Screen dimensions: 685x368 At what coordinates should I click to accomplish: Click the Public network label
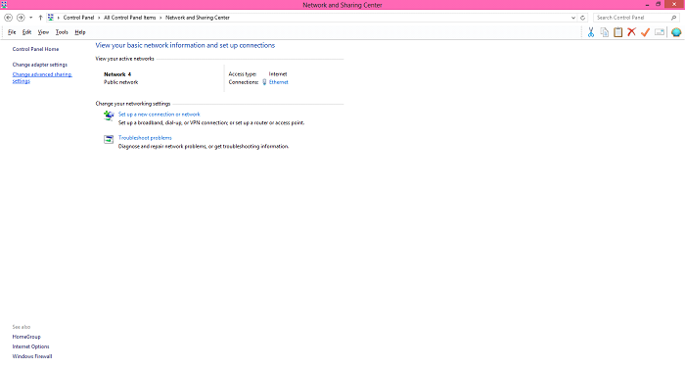pos(120,82)
